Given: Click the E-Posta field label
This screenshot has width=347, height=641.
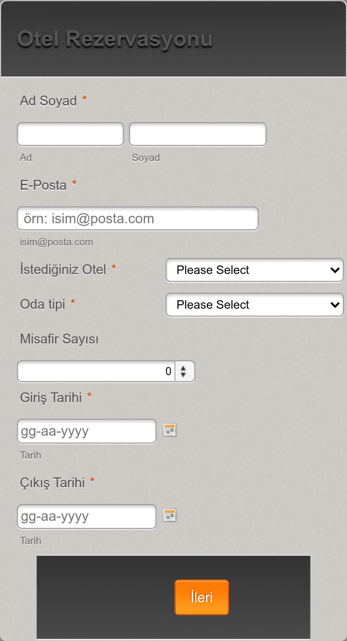Looking at the screenshot, I should coord(43,185).
